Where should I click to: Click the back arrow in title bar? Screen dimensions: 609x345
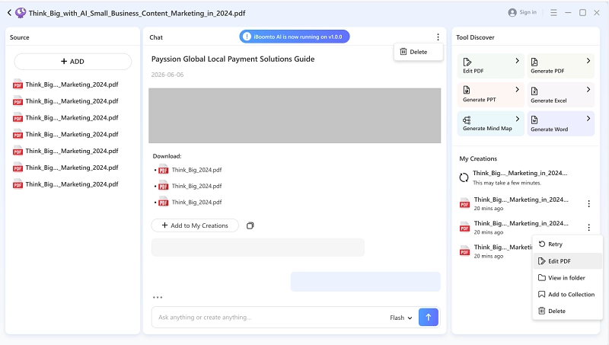pos(9,13)
